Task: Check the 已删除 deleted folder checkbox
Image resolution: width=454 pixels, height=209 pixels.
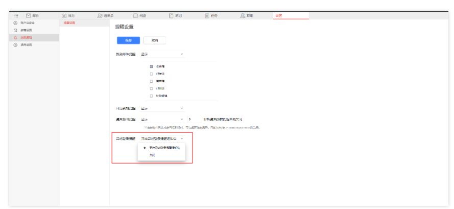Action: click(152, 88)
